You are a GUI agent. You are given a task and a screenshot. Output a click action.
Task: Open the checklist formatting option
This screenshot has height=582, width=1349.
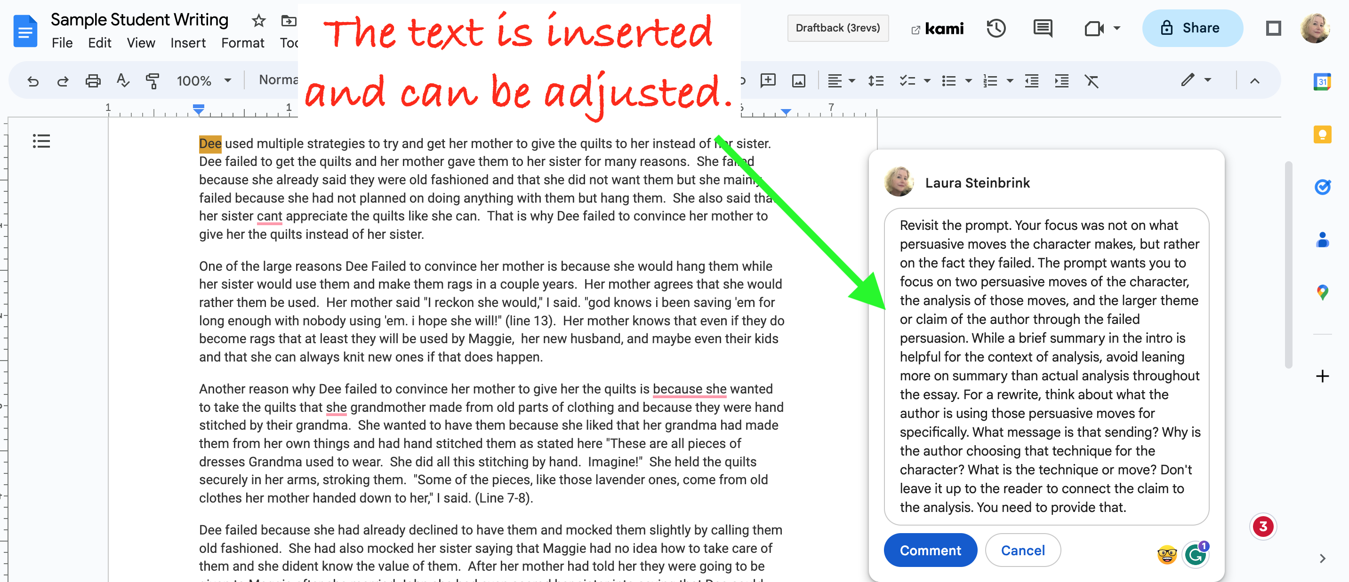[x=907, y=81]
